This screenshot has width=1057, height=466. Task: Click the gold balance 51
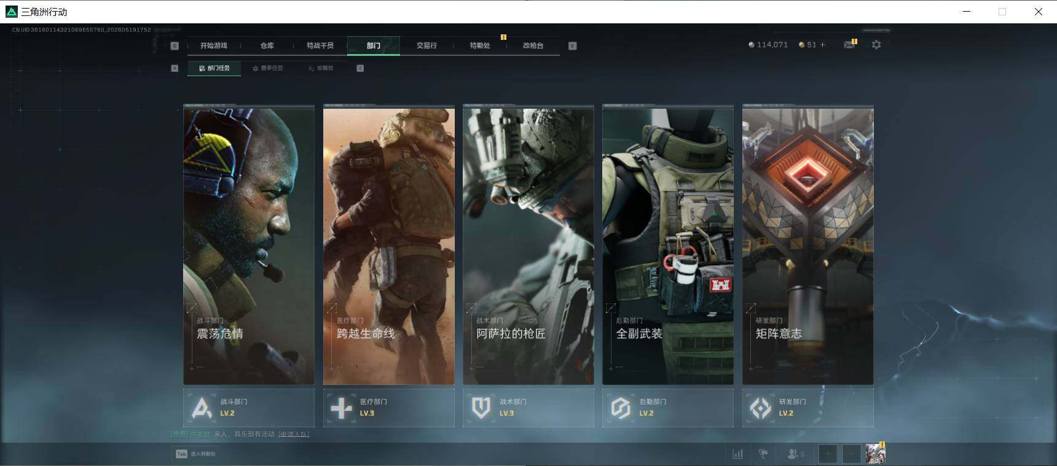[x=812, y=45]
